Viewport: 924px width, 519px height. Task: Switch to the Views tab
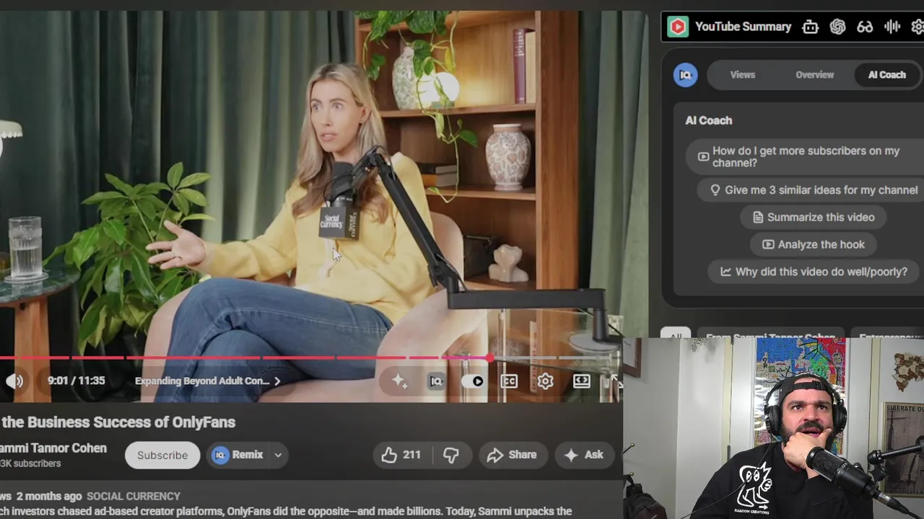point(742,75)
